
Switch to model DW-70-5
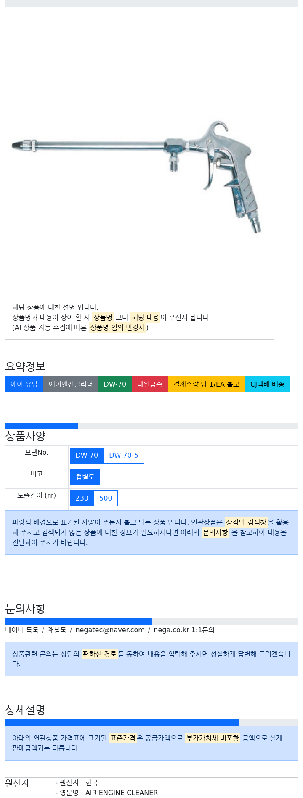pyautogui.click(x=124, y=456)
